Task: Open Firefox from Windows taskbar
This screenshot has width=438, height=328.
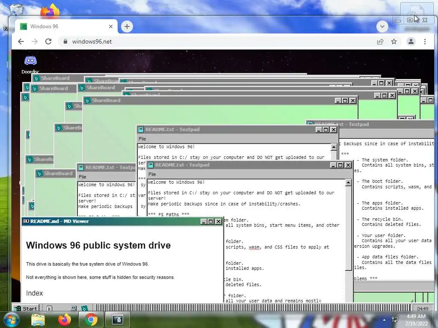Action: (x=65, y=319)
